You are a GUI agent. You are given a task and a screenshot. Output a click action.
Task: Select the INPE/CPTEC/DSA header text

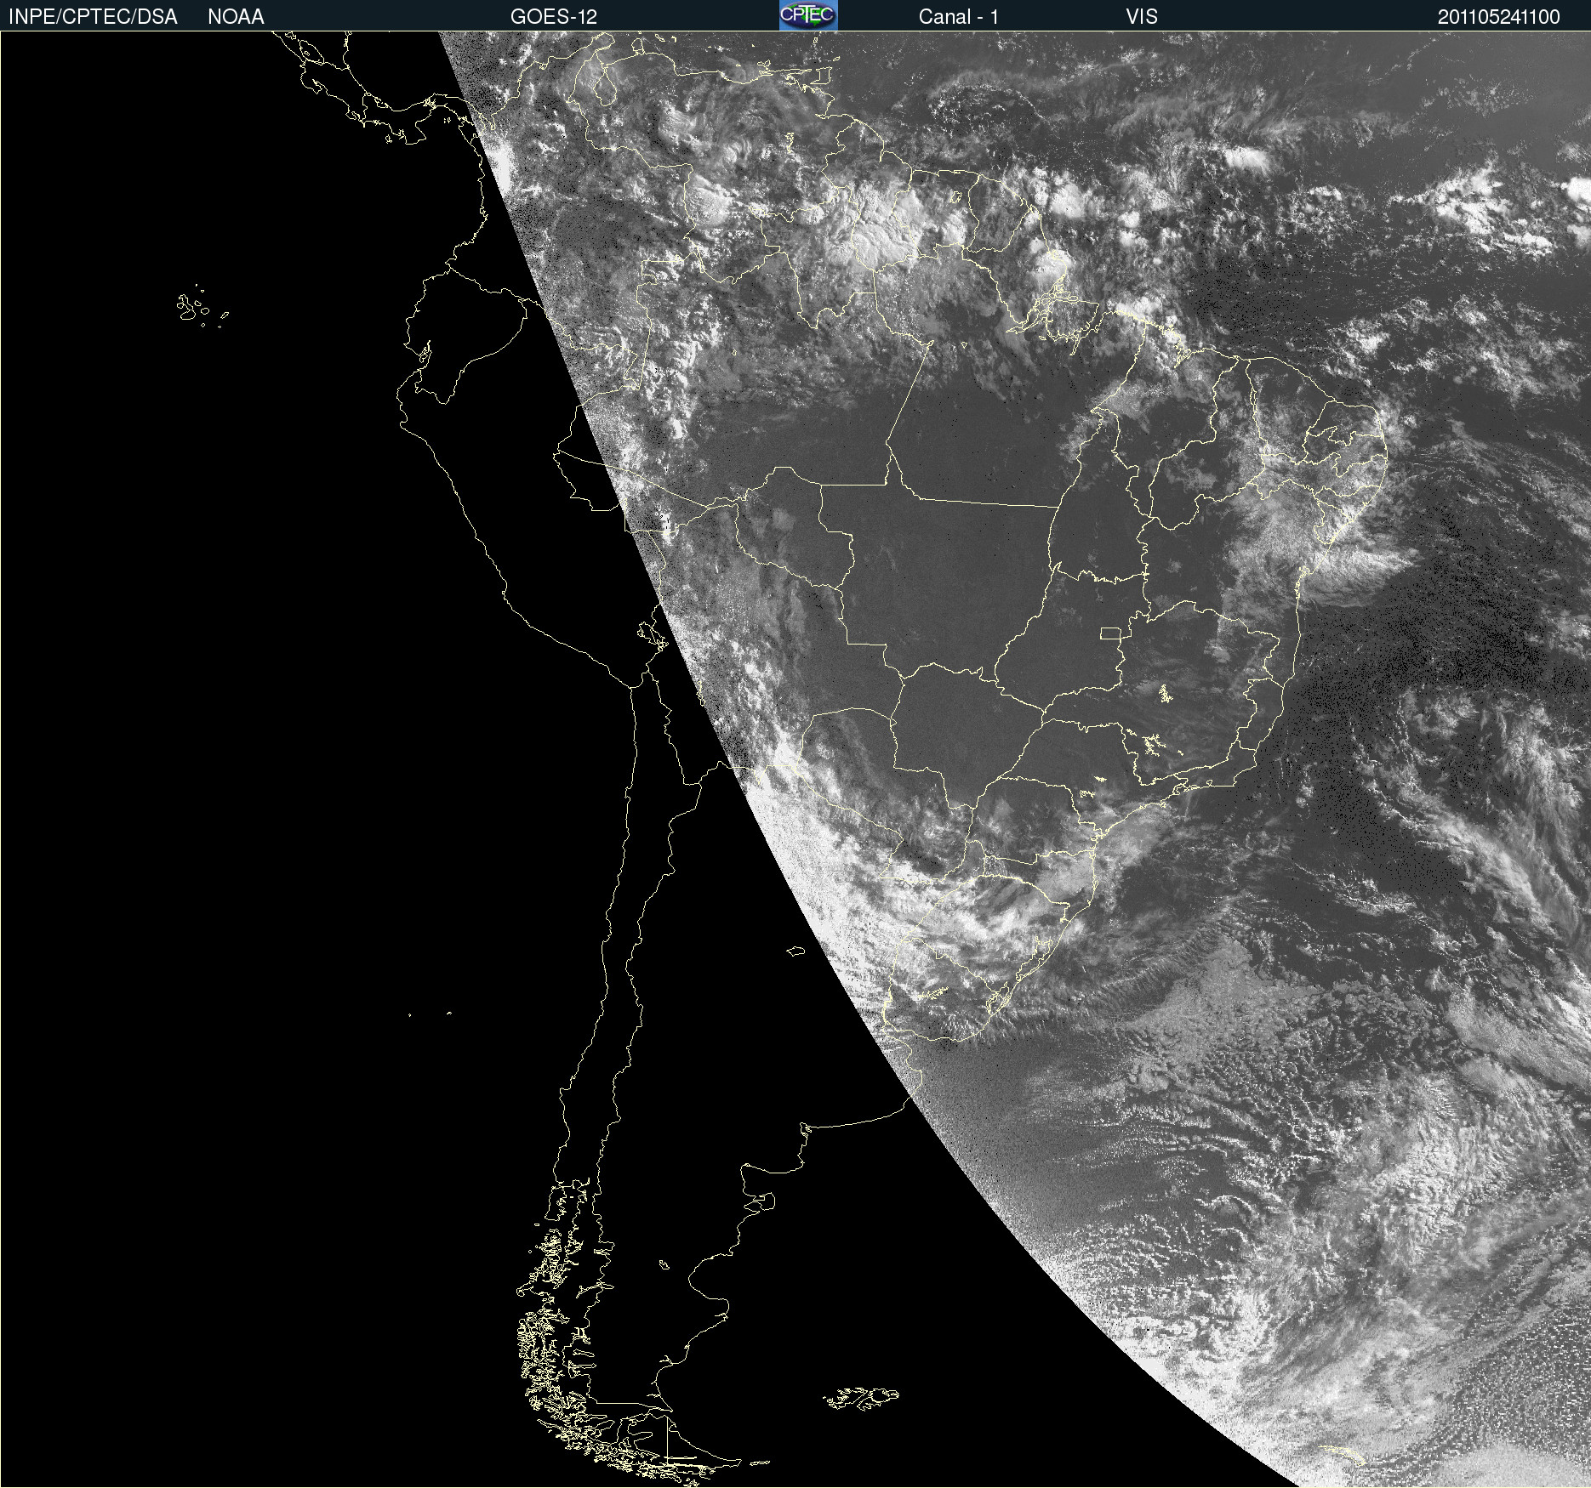[93, 17]
